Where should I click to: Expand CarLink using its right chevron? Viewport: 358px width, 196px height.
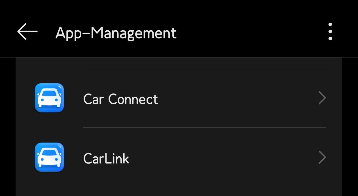click(x=322, y=157)
